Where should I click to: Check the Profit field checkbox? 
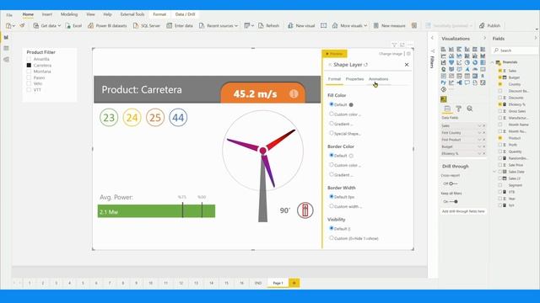pos(500,145)
